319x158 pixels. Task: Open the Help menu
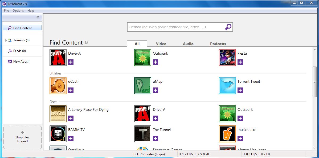pyautogui.click(x=31, y=11)
